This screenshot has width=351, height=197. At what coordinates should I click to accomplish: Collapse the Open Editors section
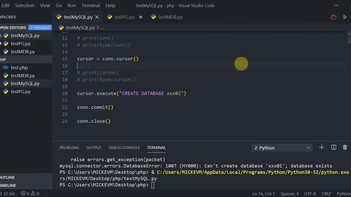pyautogui.click(x=13, y=27)
